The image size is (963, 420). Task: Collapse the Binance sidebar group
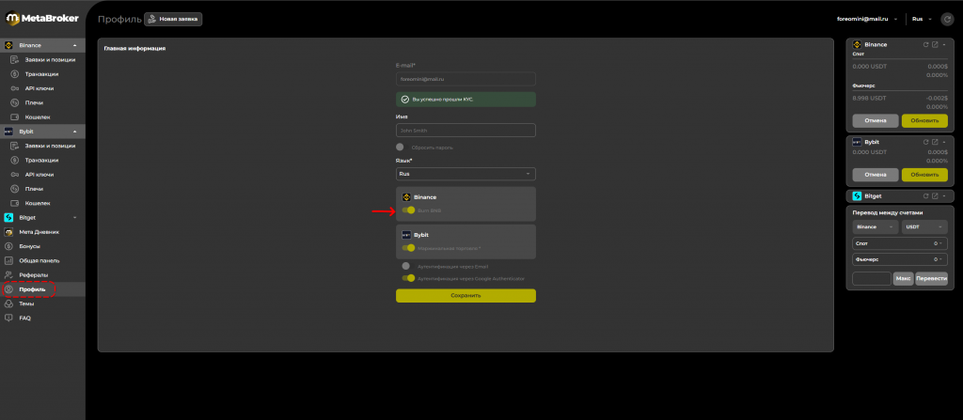click(75, 45)
